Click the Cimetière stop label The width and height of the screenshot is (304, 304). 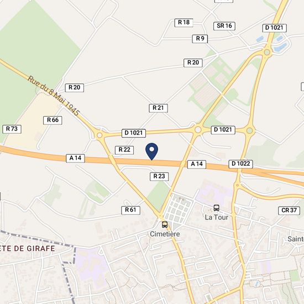tap(165, 234)
